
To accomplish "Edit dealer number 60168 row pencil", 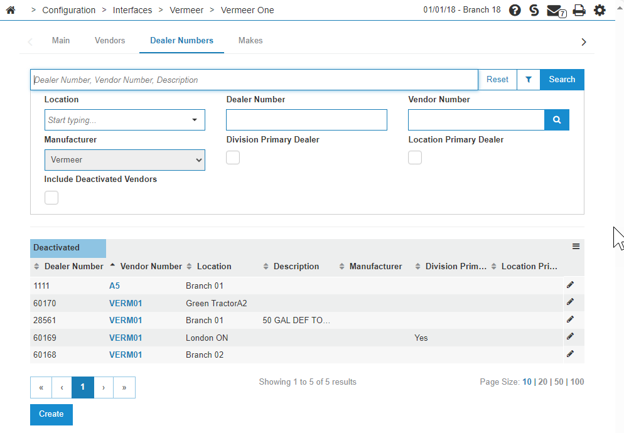I will 570,354.
